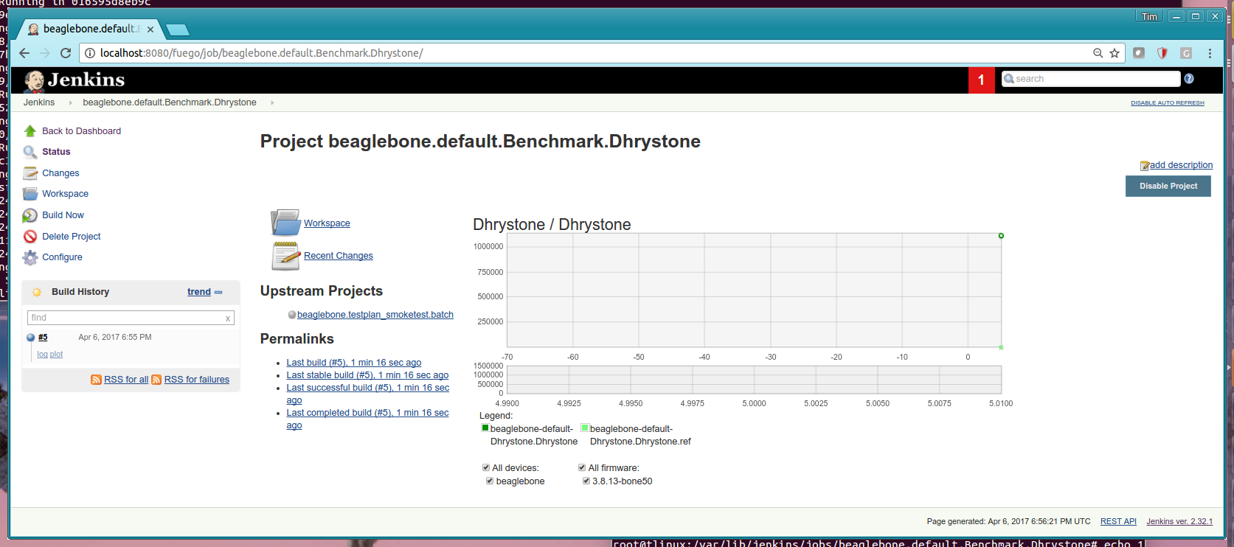Click the Changes notepad icon in sidebar

[30, 173]
